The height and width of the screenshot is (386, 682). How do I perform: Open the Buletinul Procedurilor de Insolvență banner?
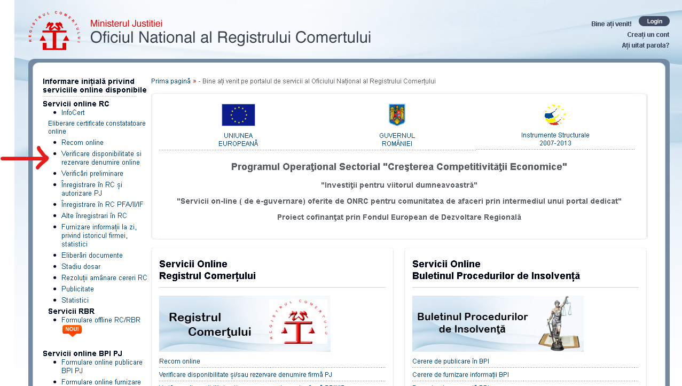[x=498, y=323]
